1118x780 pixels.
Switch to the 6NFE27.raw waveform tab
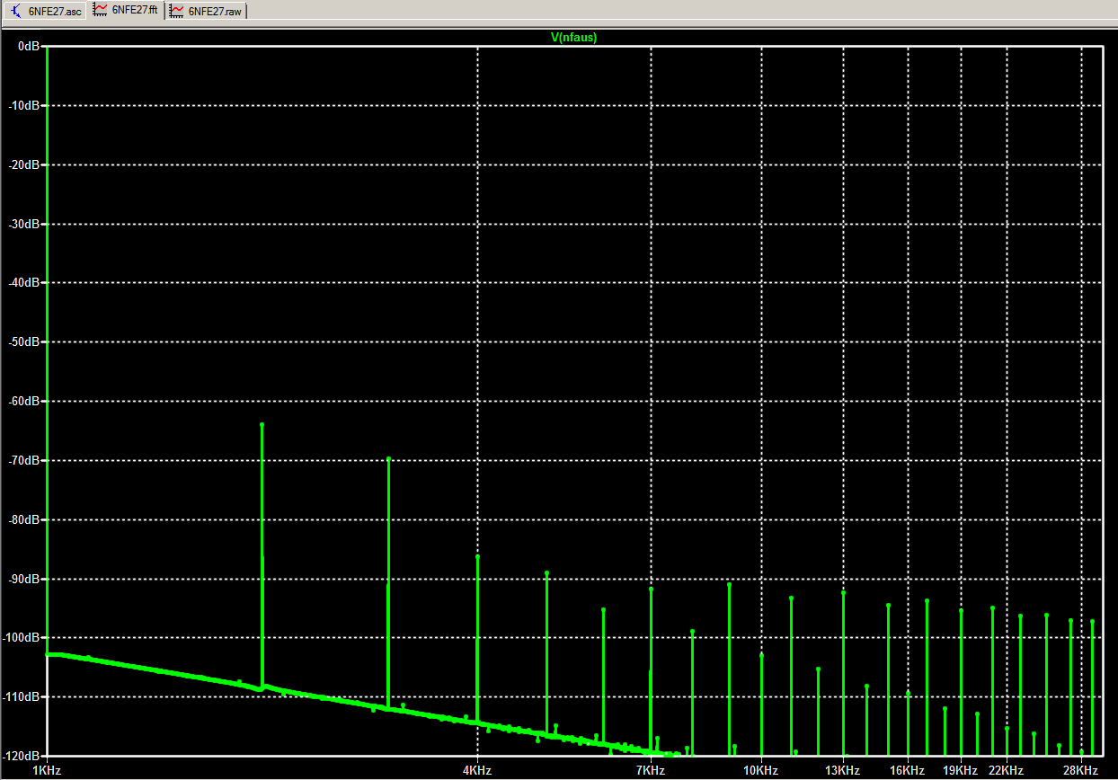click(x=213, y=11)
